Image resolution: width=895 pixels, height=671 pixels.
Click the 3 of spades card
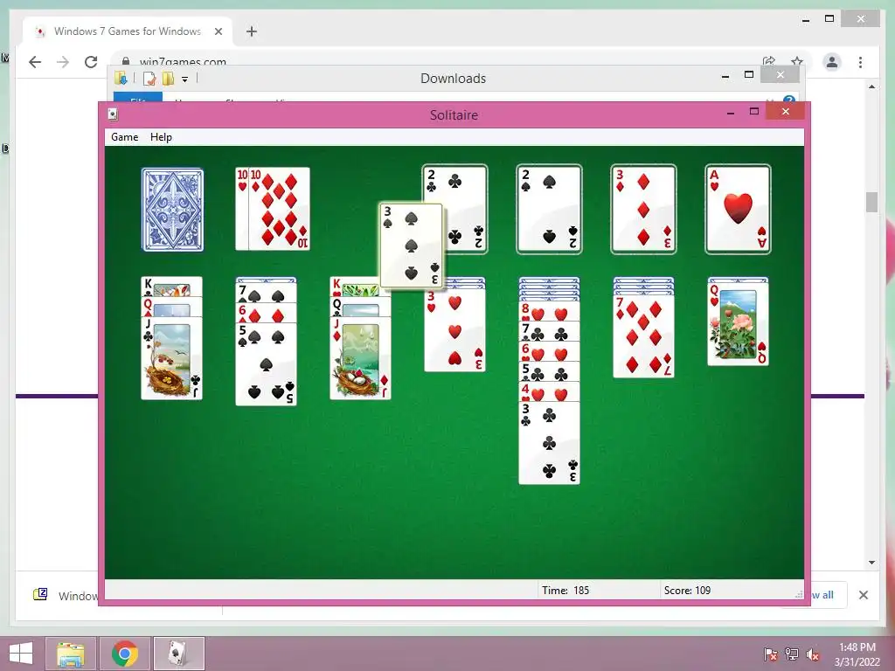click(411, 246)
